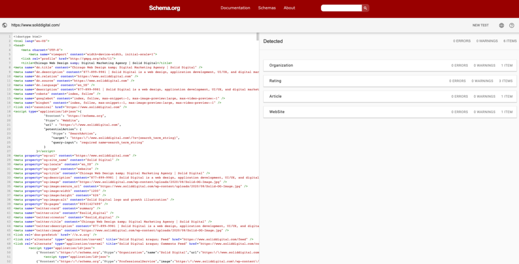This screenshot has height=264, width=519.
Task: Click the link rel="profile" code line
Action: pos(68,59)
